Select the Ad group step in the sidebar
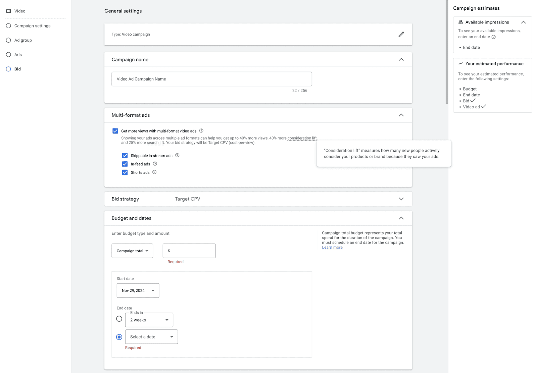The image size is (537, 373). (x=23, y=40)
